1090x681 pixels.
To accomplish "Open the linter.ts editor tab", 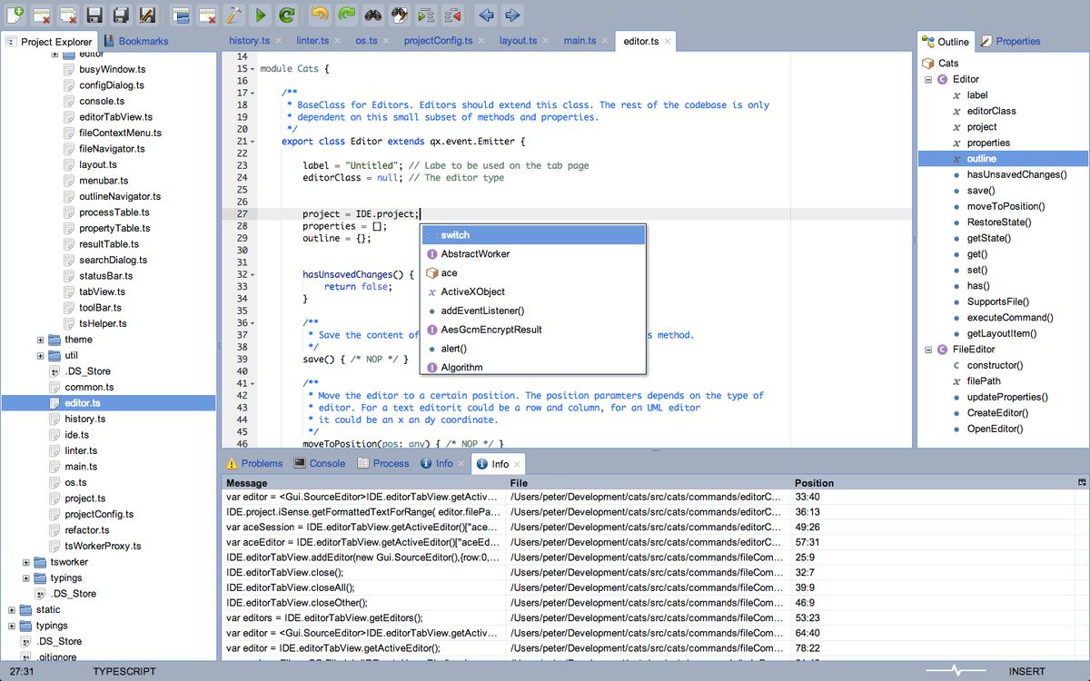I will [x=312, y=41].
